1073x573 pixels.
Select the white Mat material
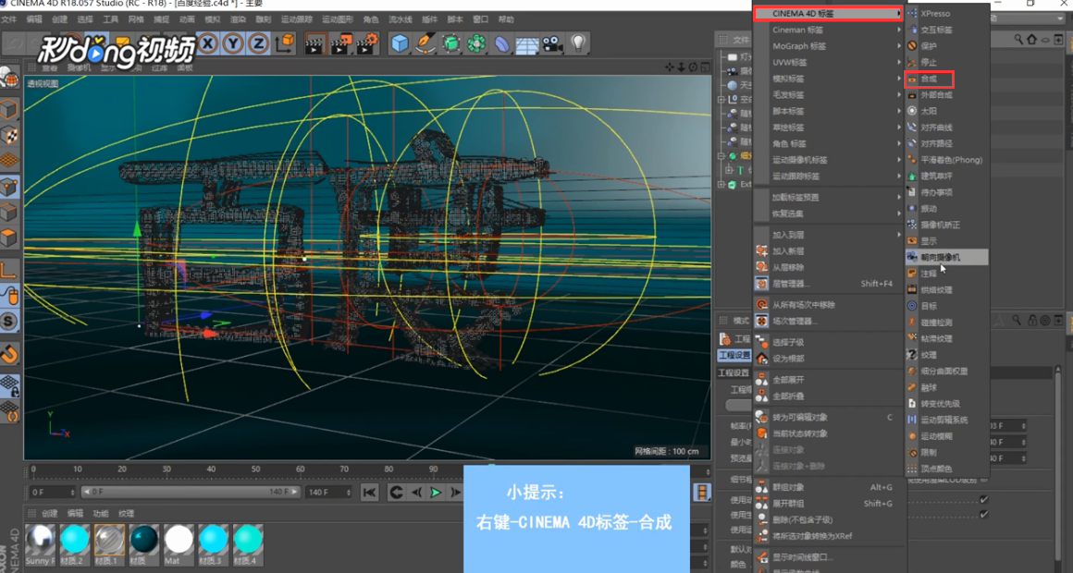(179, 544)
